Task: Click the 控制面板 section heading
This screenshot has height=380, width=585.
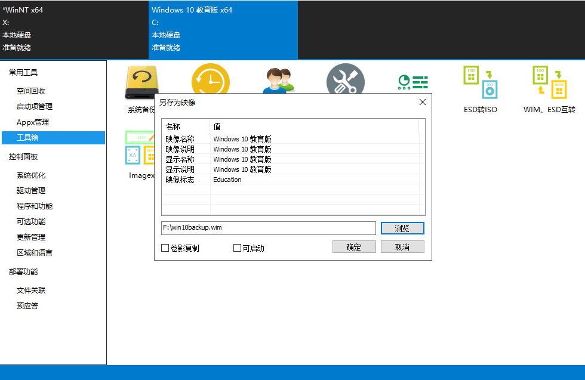Action: [x=23, y=157]
